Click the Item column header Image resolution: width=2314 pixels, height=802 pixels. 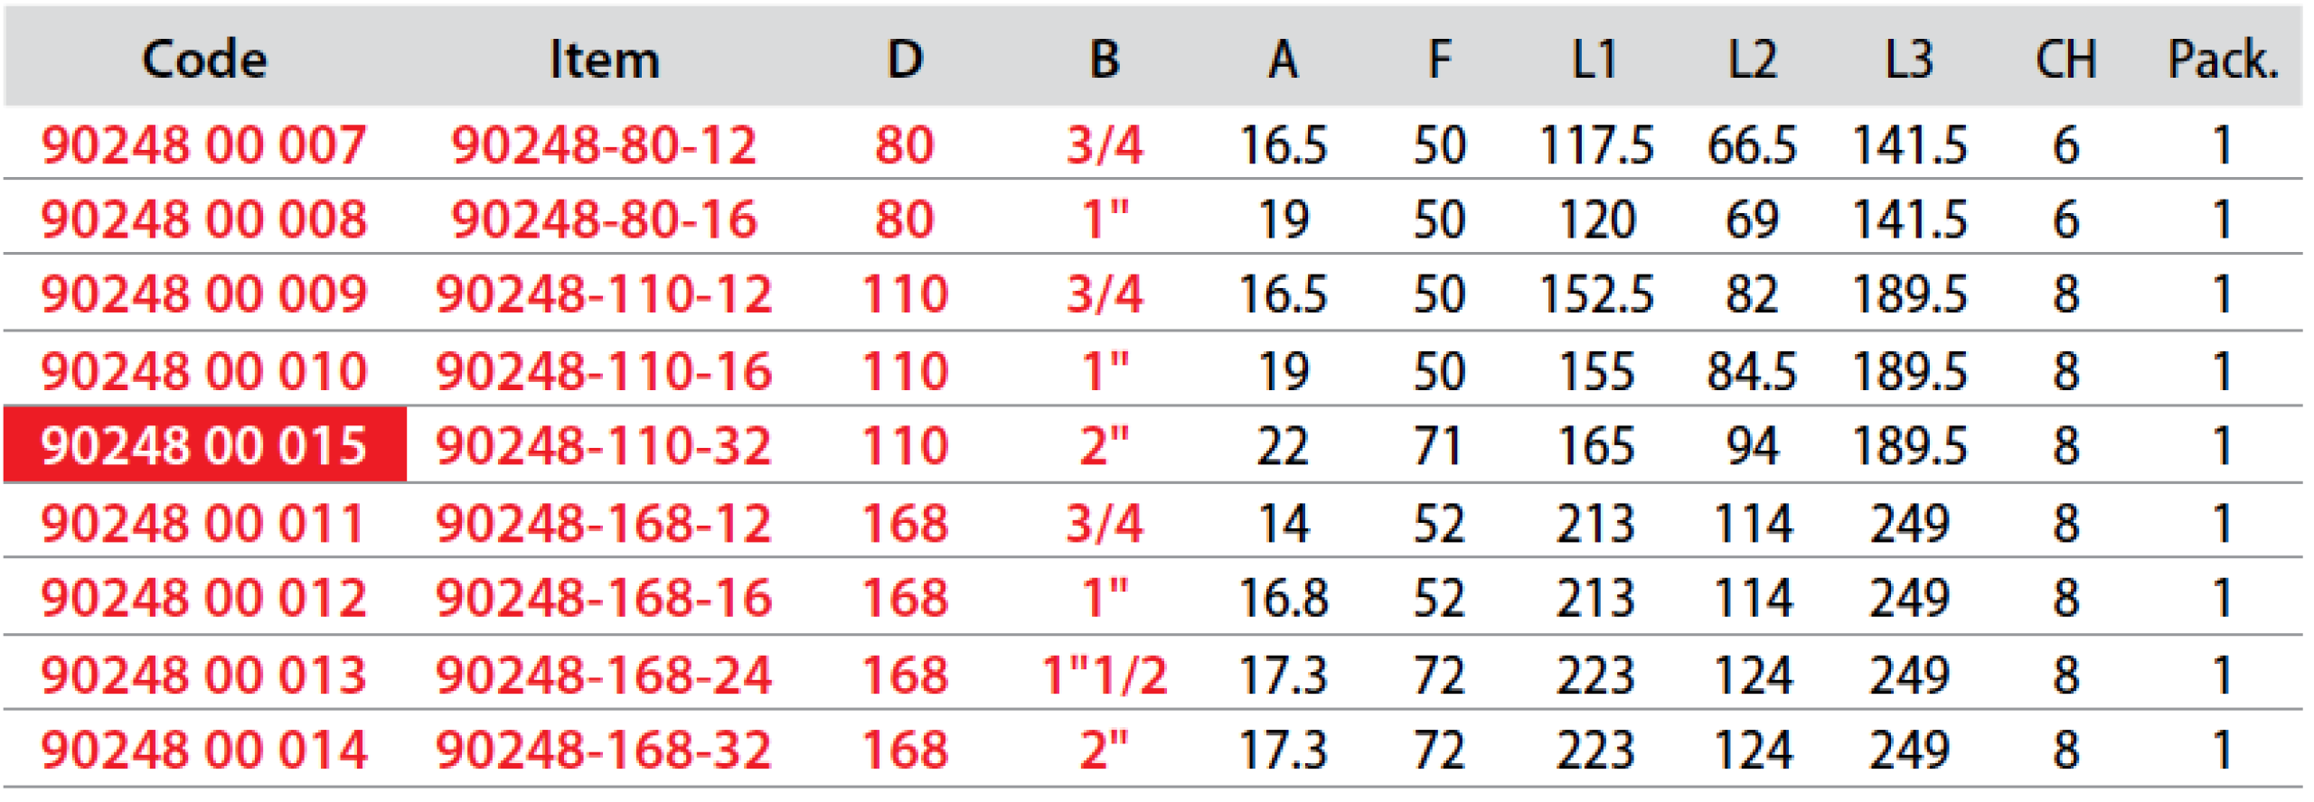point(604,60)
